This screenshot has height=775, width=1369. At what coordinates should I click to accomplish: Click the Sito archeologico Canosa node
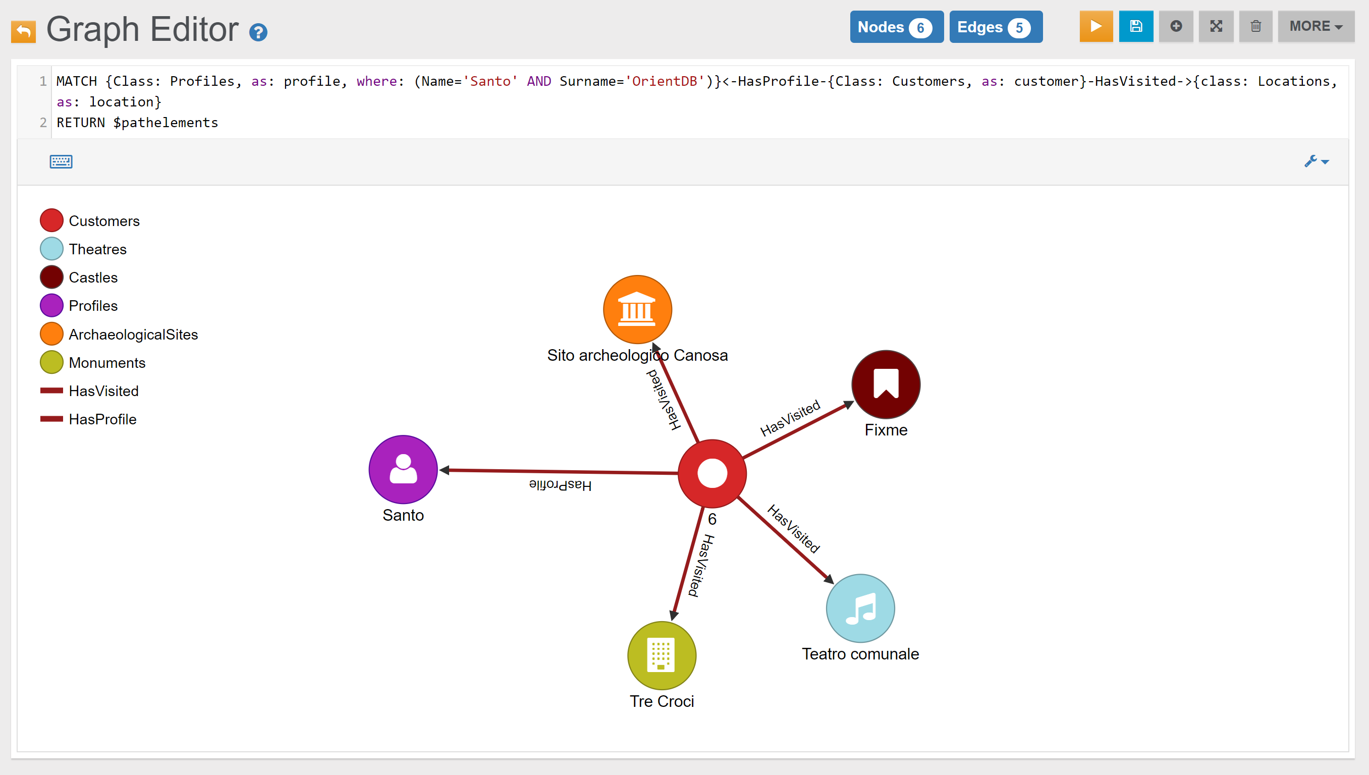[637, 310]
